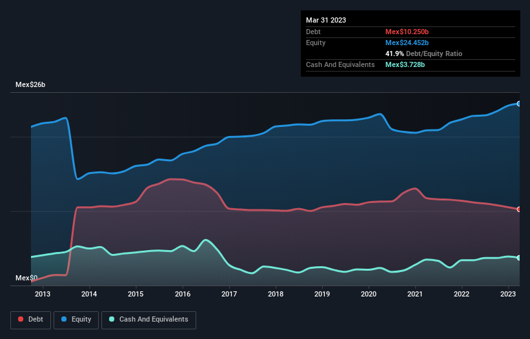This screenshot has height=339, width=530.
Task: Click the Debt label in tooltip
Action: tap(313, 32)
